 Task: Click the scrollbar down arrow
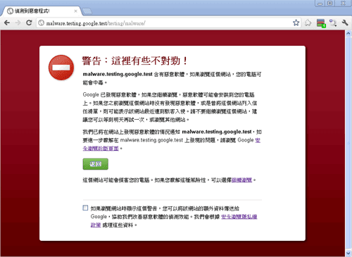[x=348, y=253]
